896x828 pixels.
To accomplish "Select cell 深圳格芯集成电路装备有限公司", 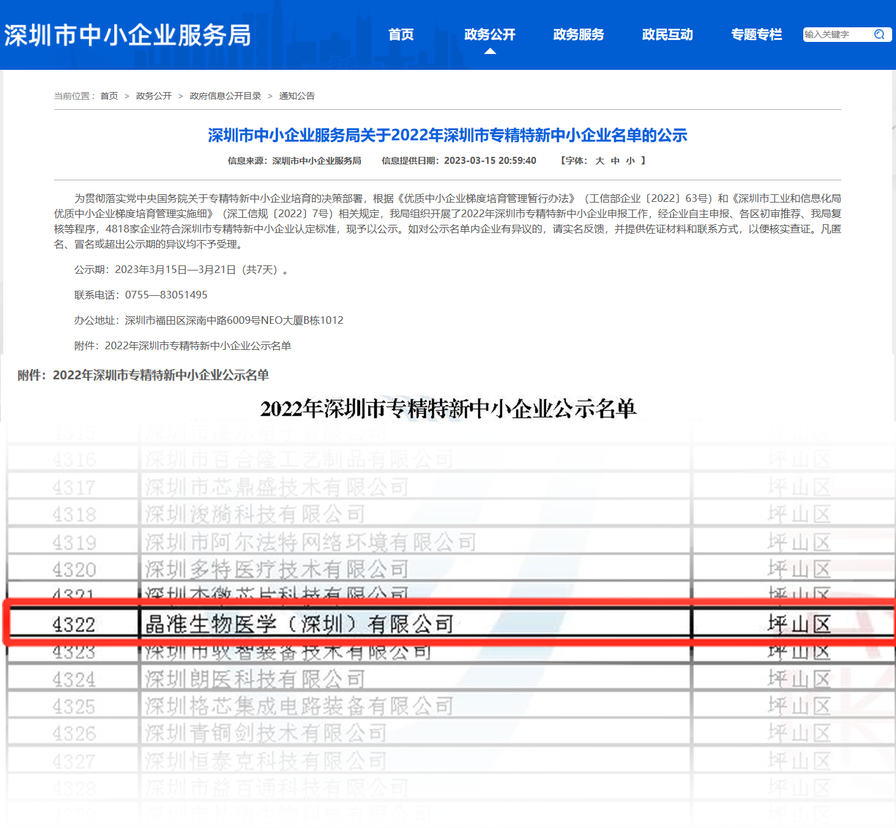I will (x=415, y=706).
